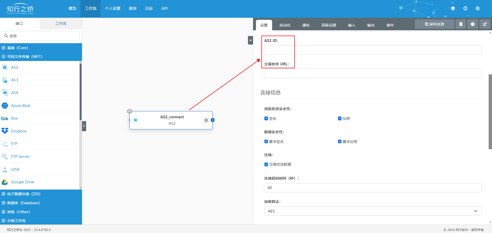Open the 个人设置 menu
This screenshot has width=492, height=233.
click(x=113, y=8)
